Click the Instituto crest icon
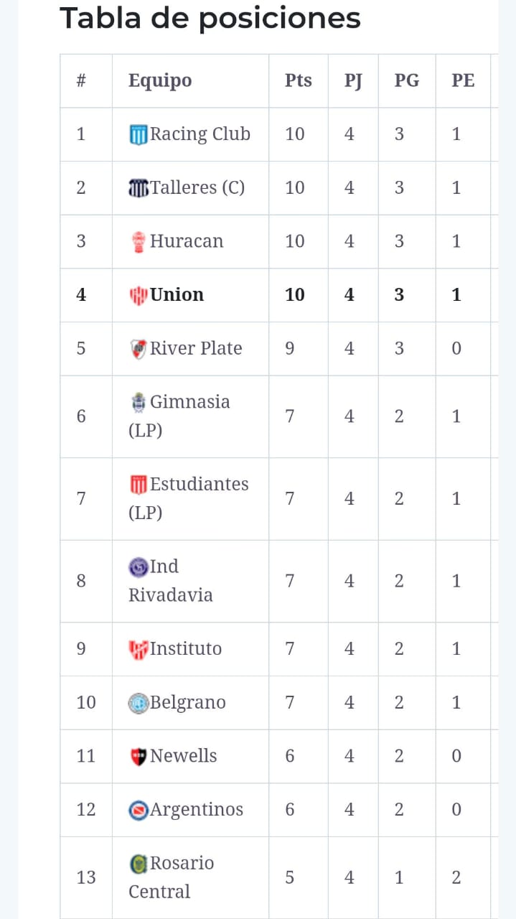The height and width of the screenshot is (919, 516). click(139, 650)
